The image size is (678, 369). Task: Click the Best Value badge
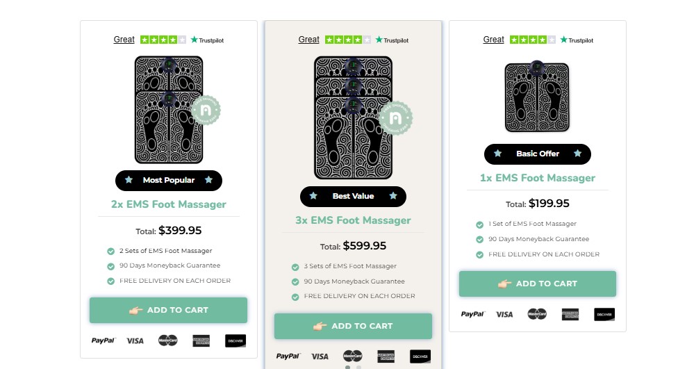click(353, 196)
